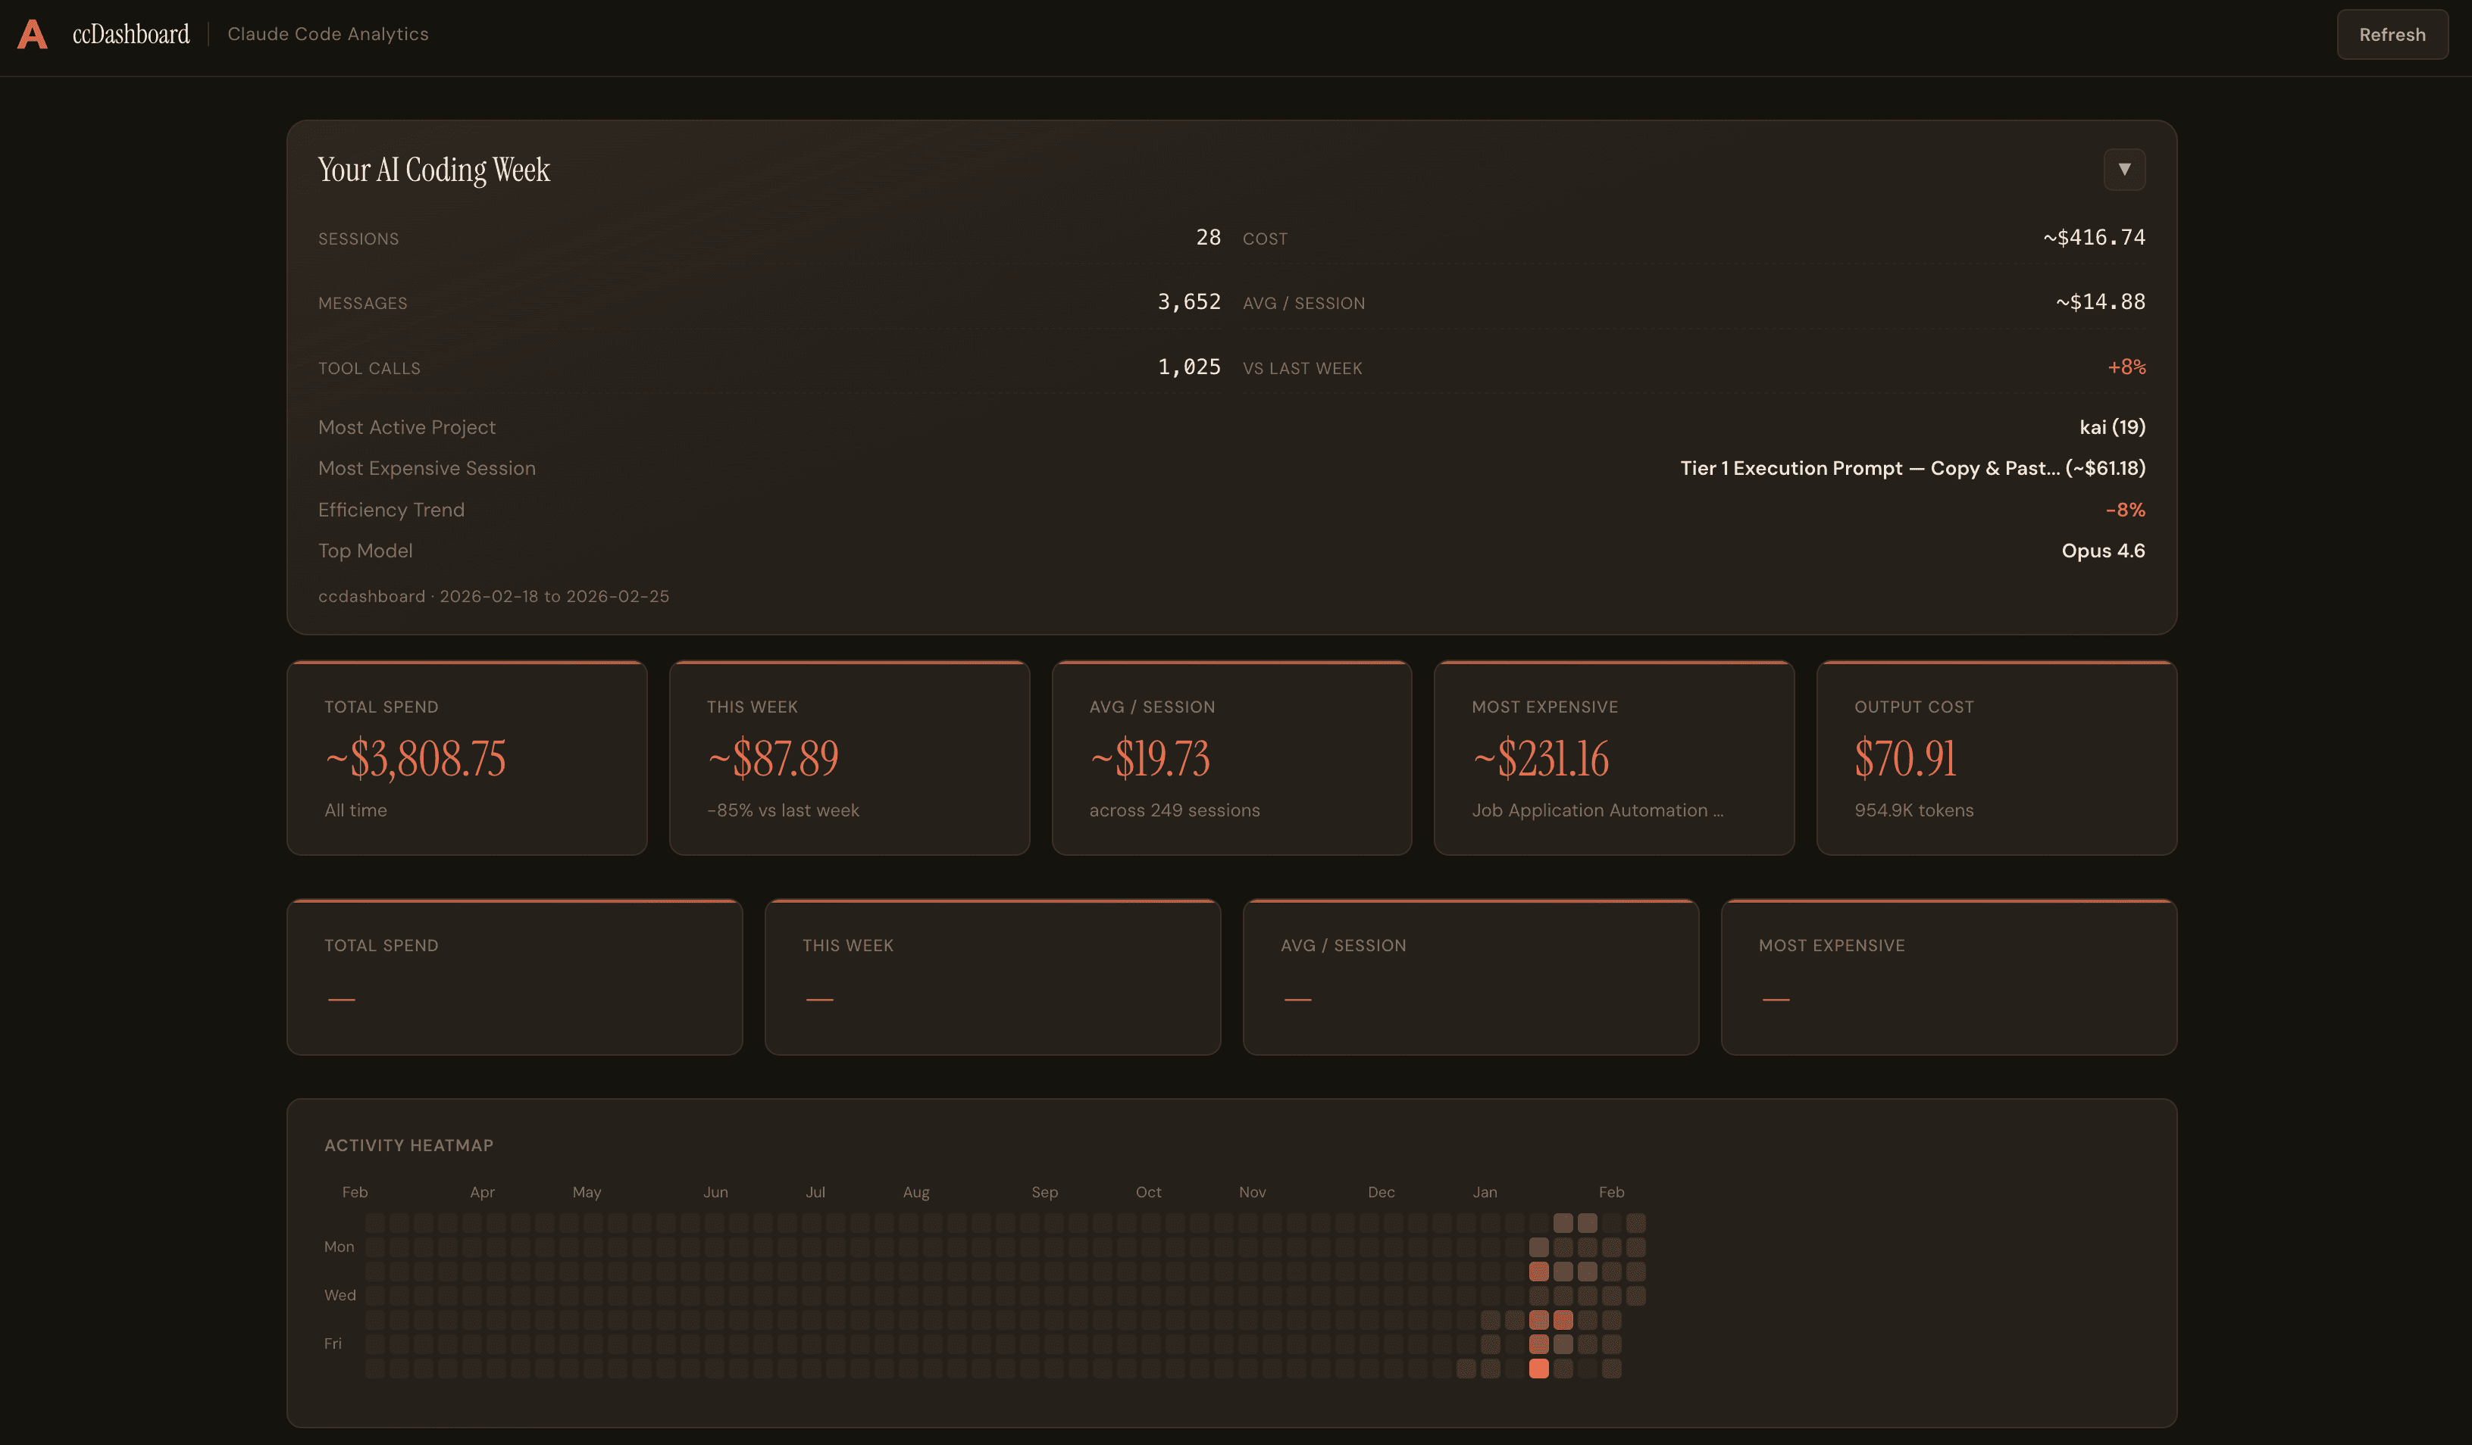Click the brightest orange heatmap cell

pyautogui.click(x=1538, y=1369)
